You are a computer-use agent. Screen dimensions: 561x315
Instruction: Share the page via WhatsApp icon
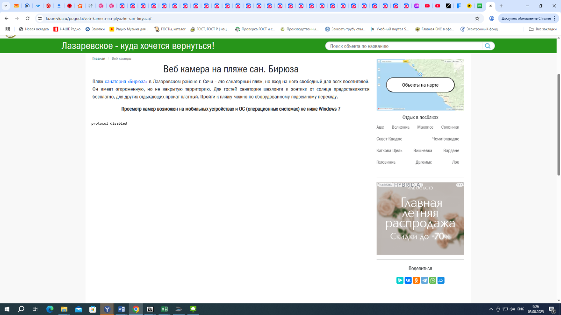click(432, 280)
